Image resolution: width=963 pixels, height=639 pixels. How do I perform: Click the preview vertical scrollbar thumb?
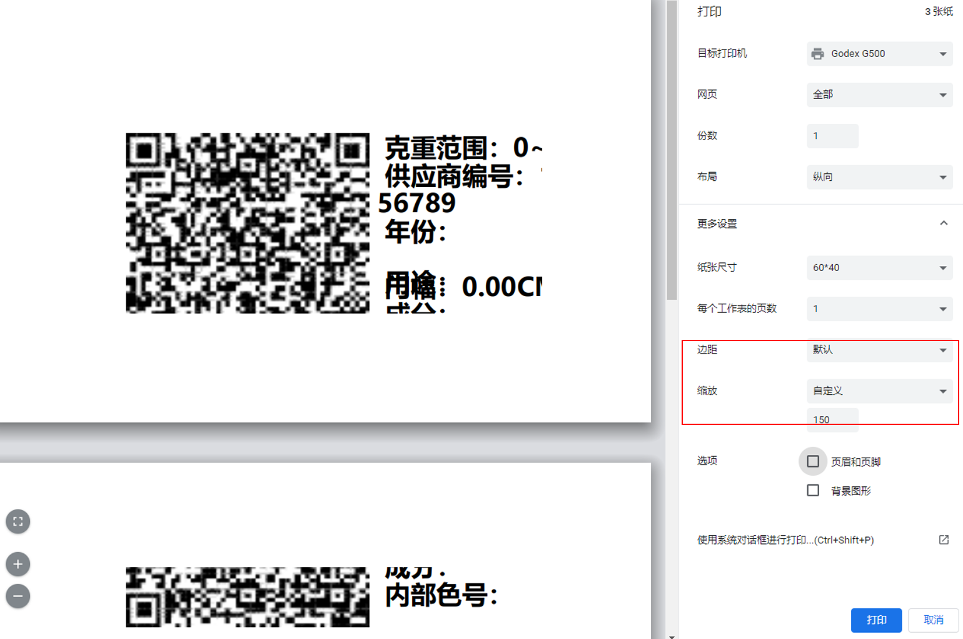click(672, 150)
